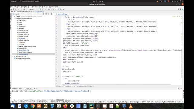Image resolution: width=194 pixels, height=109 pixels.
Task: Collapse the YOLO4 root project node
Action: tap(13, 16)
